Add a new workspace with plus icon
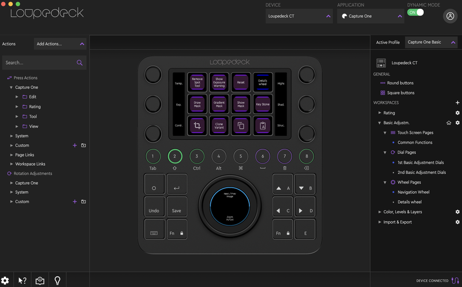The height and width of the screenshot is (287, 462). [457, 103]
